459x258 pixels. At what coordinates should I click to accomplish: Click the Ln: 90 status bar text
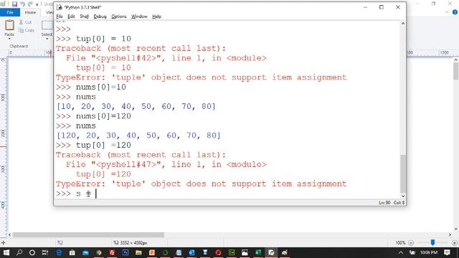[384, 202]
